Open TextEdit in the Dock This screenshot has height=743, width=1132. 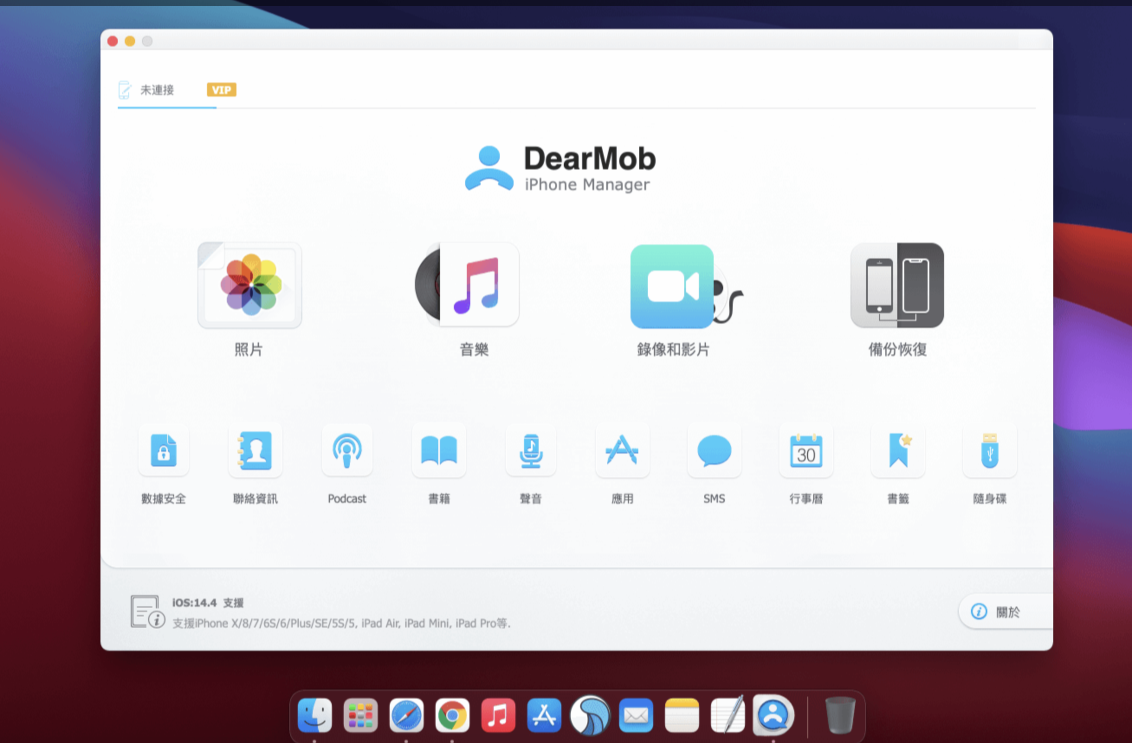coord(728,715)
